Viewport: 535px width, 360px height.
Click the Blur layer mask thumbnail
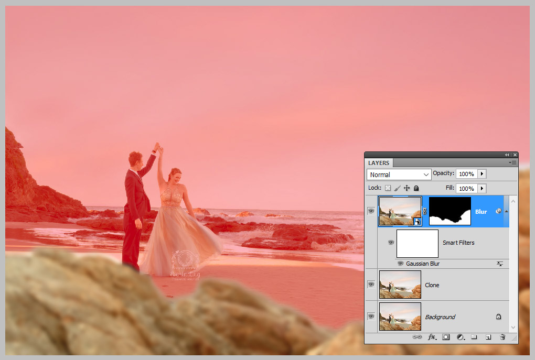point(450,211)
